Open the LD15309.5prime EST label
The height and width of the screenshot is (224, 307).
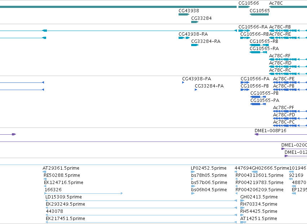point(63,197)
